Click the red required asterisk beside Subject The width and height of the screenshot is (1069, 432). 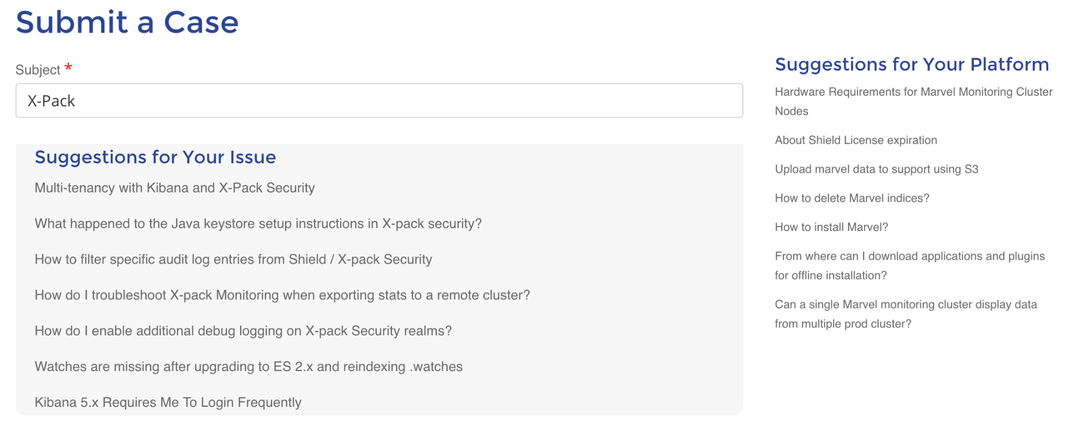pyautogui.click(x=68, y=66)
